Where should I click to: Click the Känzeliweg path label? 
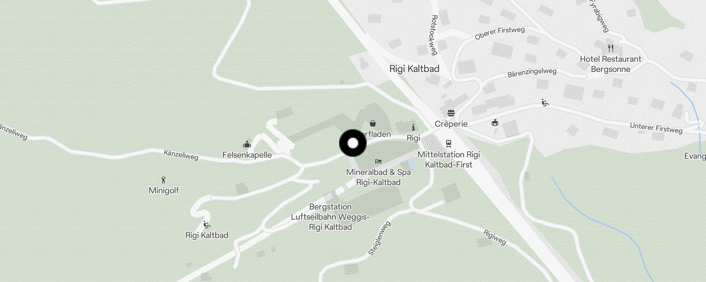click(x=181, y=155)
